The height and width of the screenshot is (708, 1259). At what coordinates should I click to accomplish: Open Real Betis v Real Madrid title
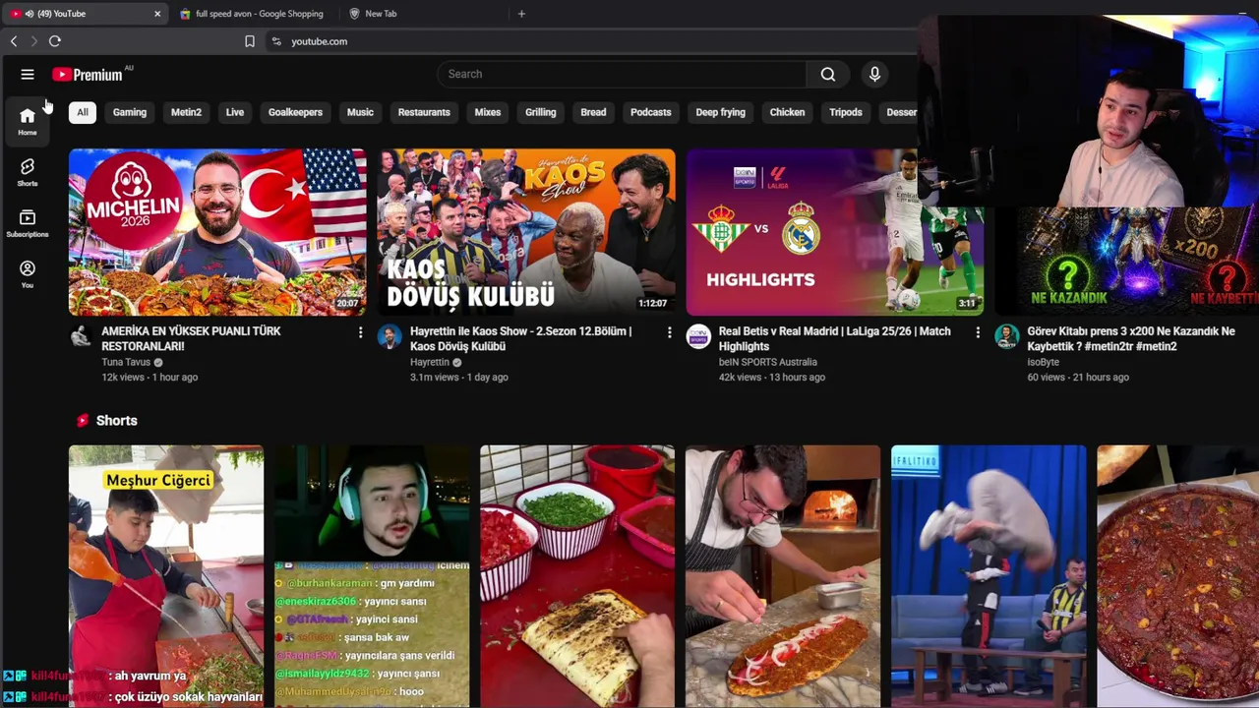tap(834, 338)
